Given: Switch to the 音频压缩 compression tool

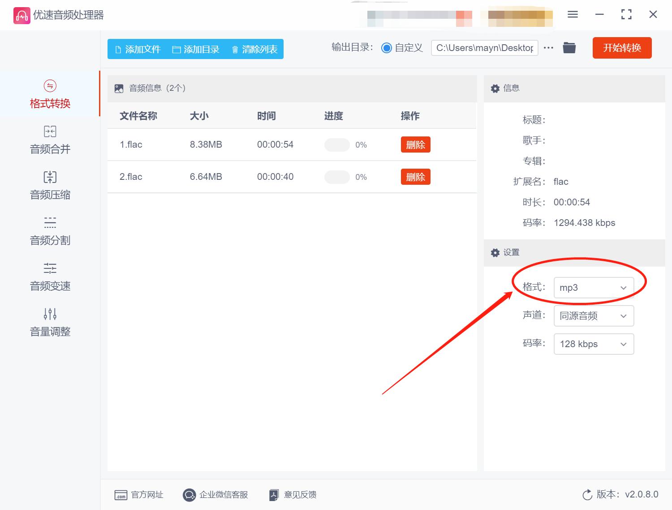Looking at the screenshot, I should point(49,185).
